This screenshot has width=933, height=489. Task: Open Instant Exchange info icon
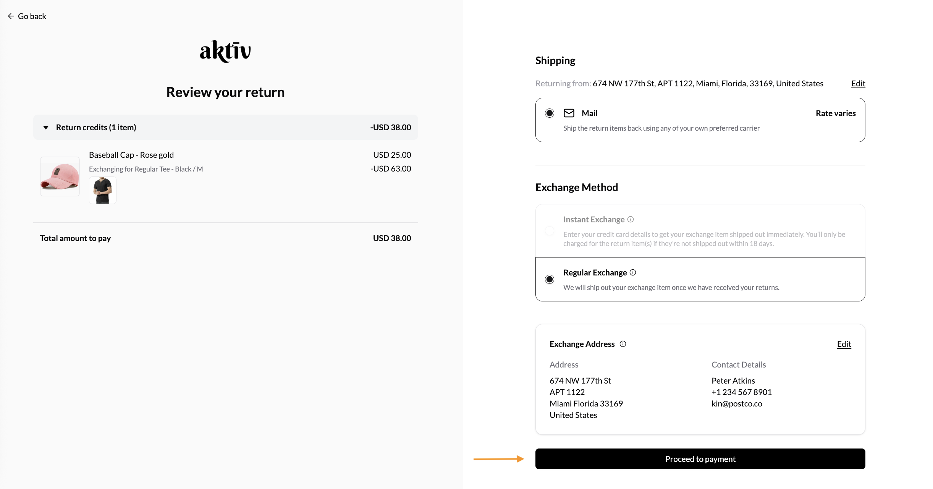(631, 219)
